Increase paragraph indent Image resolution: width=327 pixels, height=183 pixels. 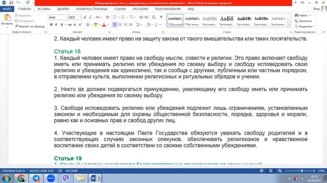tap(147, 17)
